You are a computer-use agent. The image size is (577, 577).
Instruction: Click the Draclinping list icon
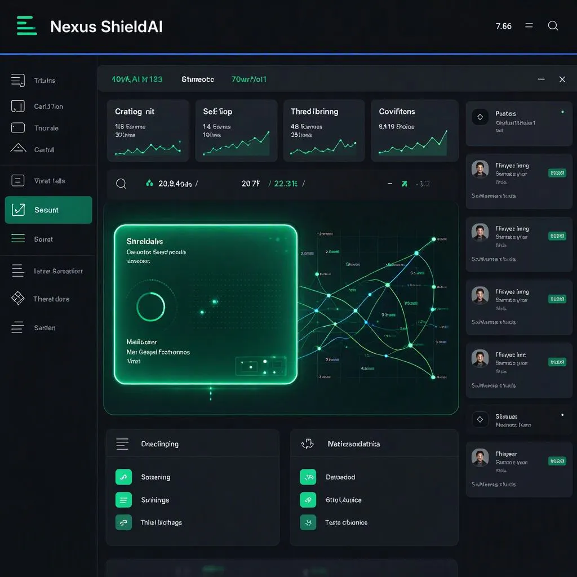pos(122,444)
